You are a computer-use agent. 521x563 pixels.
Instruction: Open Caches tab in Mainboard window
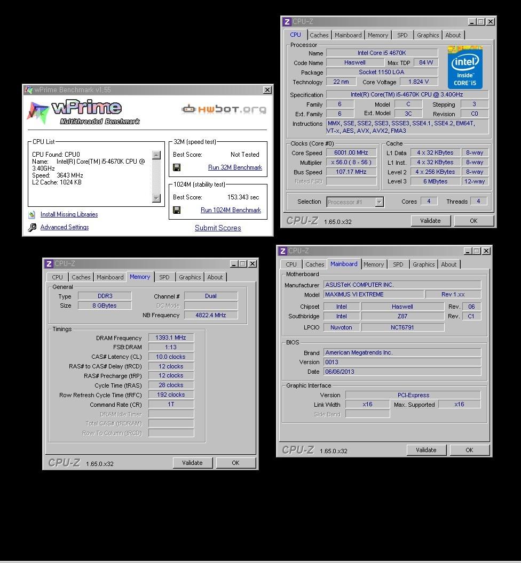click(x=314, y=264)
